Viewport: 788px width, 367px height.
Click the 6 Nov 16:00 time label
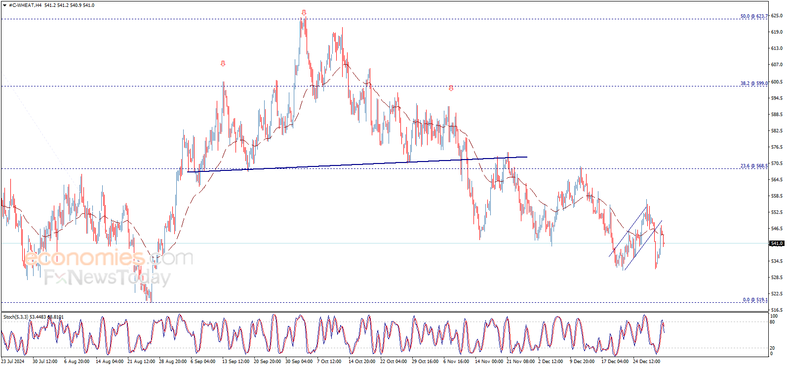(x=457, y=362)
